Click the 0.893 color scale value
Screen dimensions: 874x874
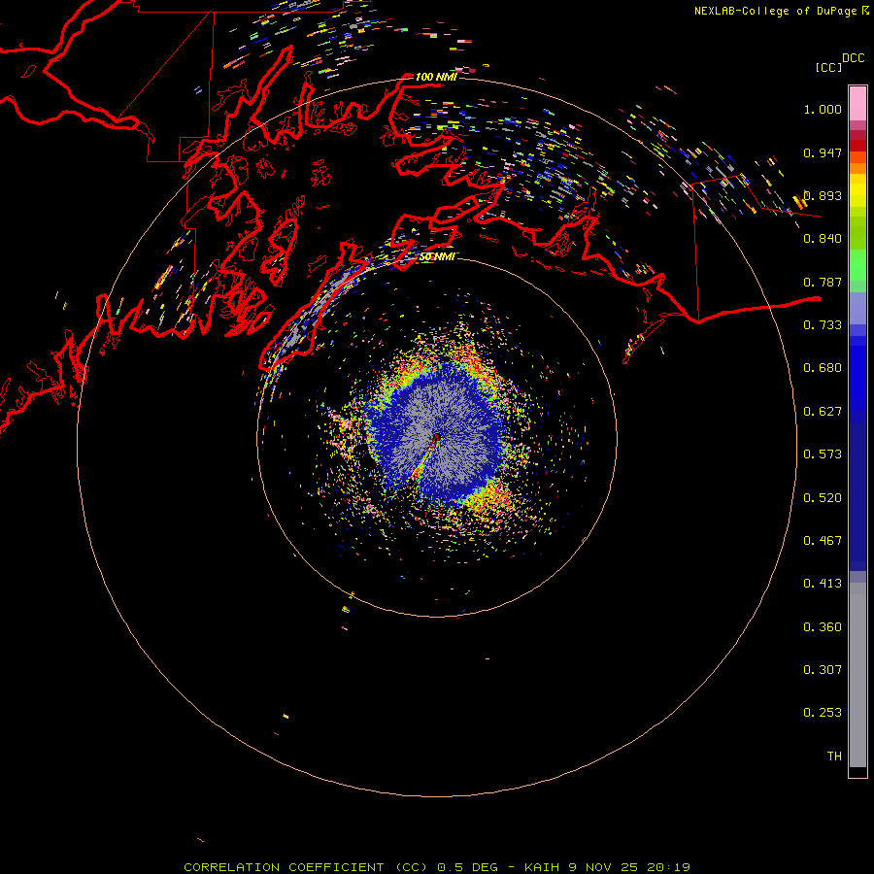point(823,195)
